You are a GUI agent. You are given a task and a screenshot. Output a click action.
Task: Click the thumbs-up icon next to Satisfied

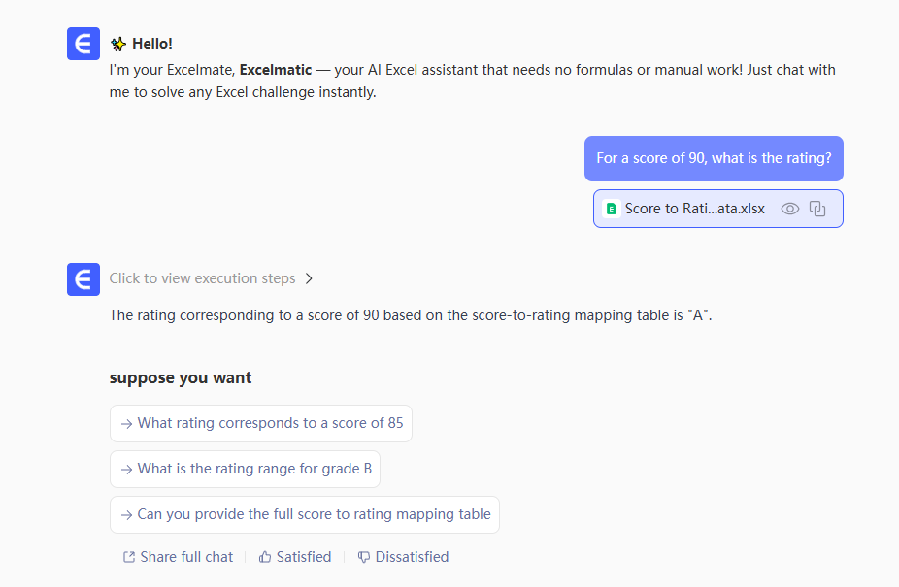pyautogui.click(x=265, y=557)
